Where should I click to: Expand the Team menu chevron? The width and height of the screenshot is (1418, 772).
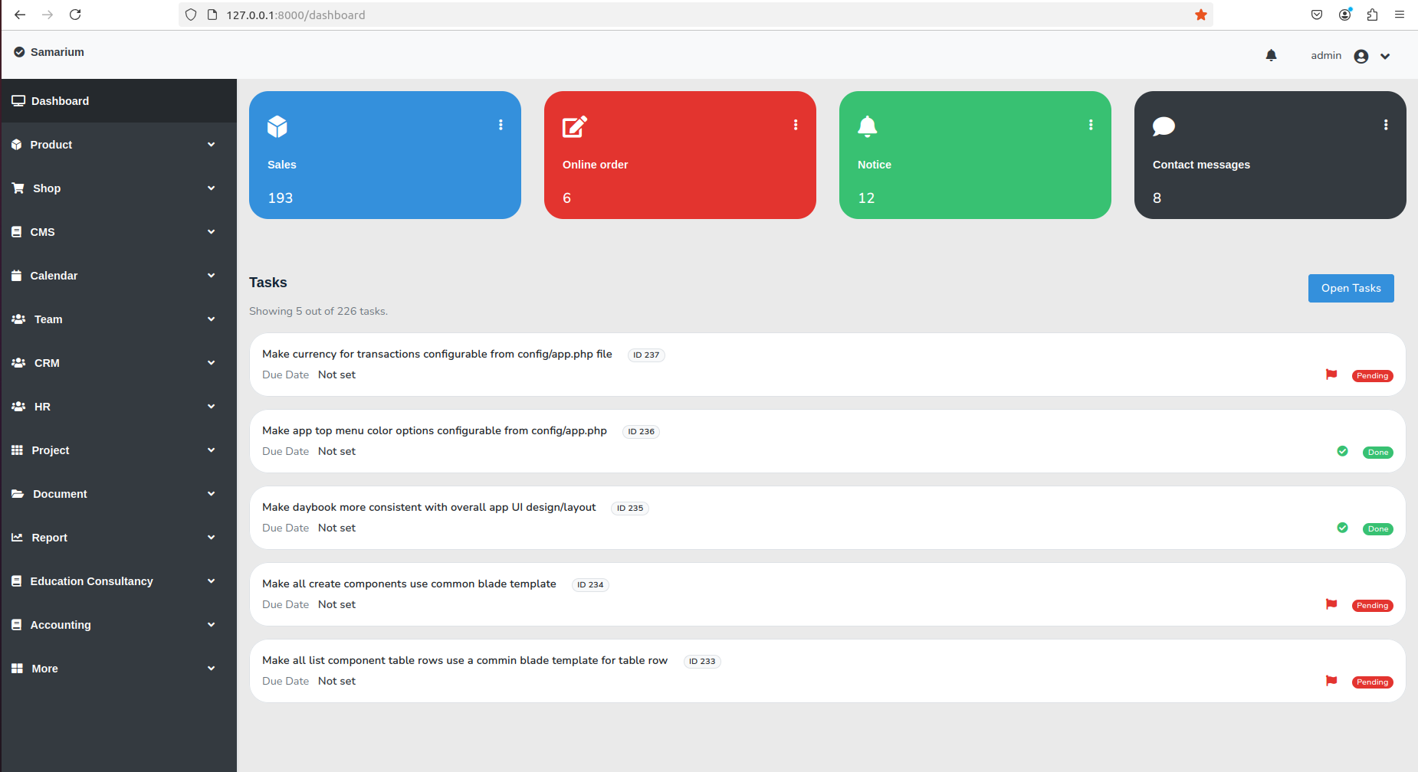pos(211,319)
